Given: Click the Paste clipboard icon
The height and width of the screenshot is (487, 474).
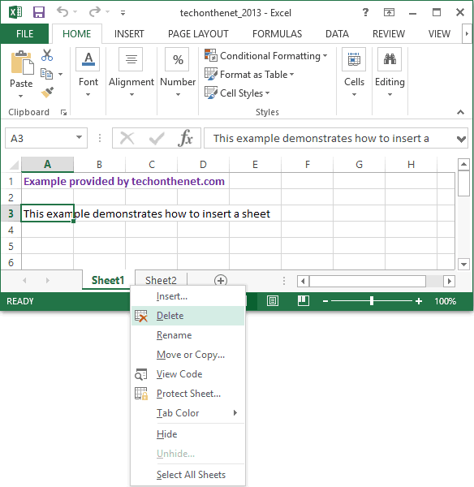Looking at the screenshot, I should point(22,63).
